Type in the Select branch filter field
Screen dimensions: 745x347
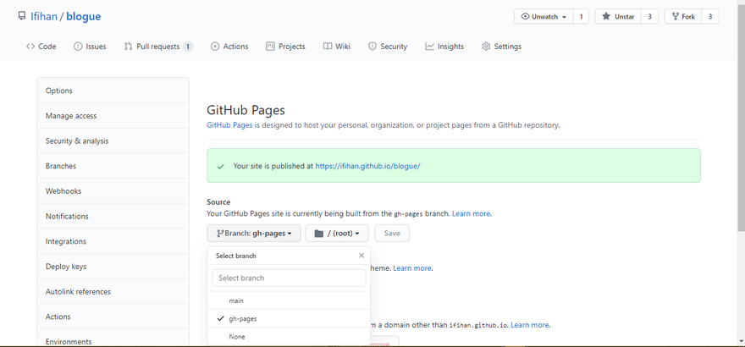289,278
